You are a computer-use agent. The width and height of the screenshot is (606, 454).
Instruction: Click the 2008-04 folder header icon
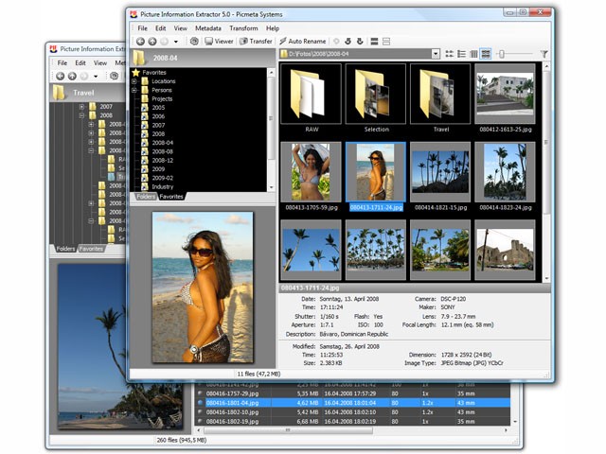coord(139,58)
